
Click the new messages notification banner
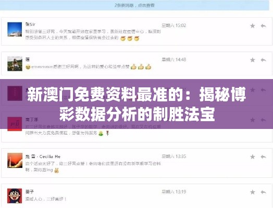coord(134,5)
